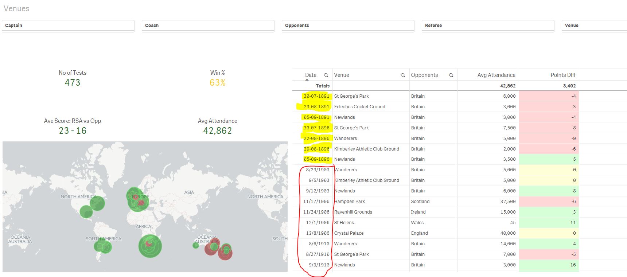Viewport: 627px width, 277px height.
Task: Select venue Eclectics Cricket Ground
Action: pyautogui.click(x=359, y=107)
